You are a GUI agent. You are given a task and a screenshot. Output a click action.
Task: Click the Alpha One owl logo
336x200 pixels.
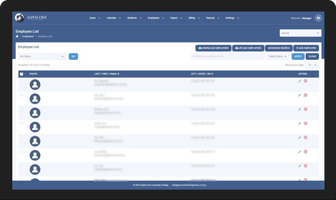point(19,18)
